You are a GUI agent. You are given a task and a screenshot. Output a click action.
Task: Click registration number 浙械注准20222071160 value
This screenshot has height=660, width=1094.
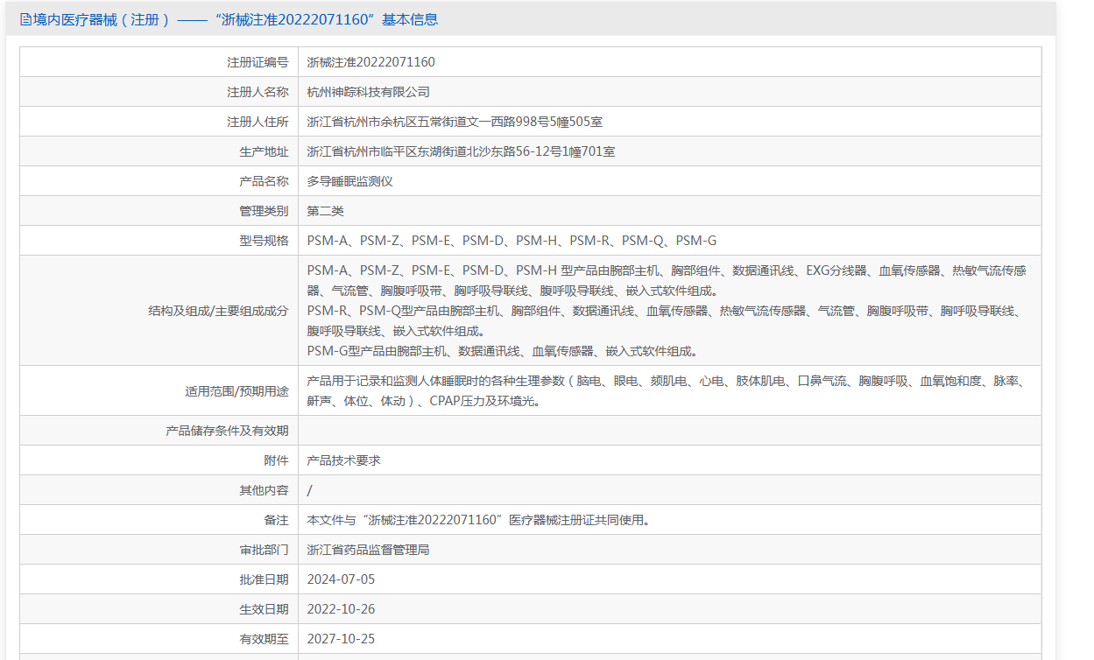pos(371,62)
